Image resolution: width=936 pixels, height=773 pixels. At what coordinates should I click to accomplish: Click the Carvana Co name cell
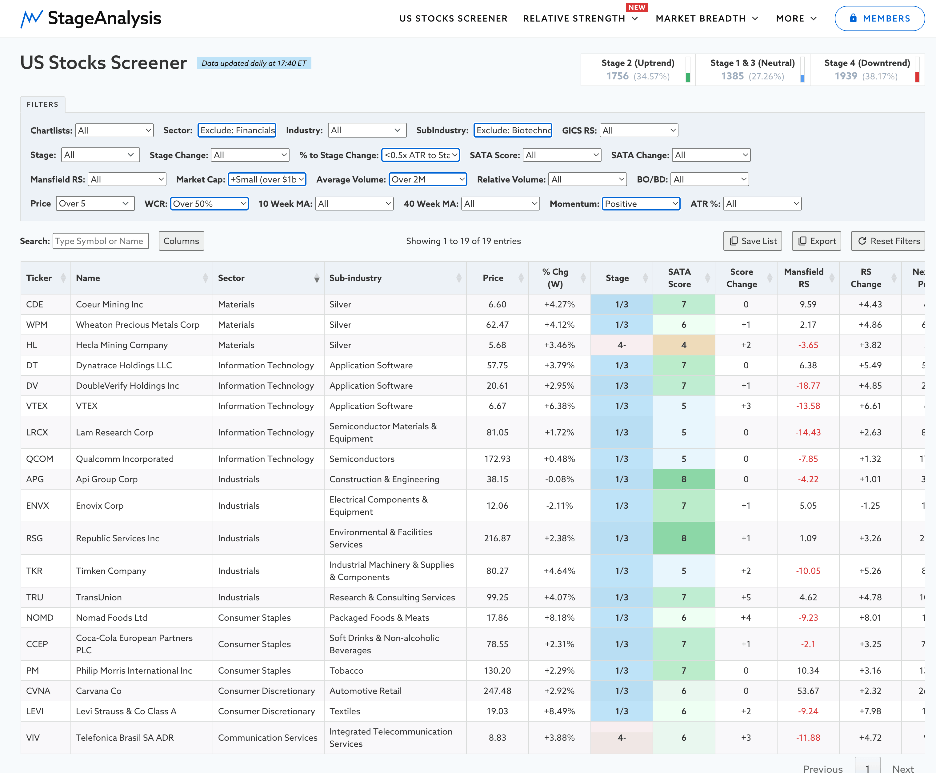tap(142, 691)
